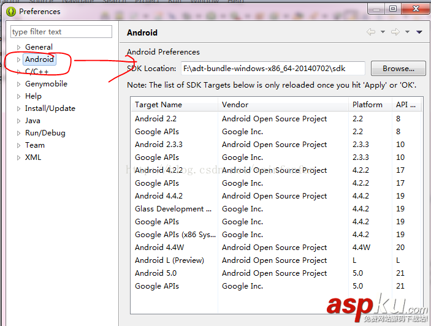
Task: Select the Android 4.4.2 target row
Action: point(277,196)
